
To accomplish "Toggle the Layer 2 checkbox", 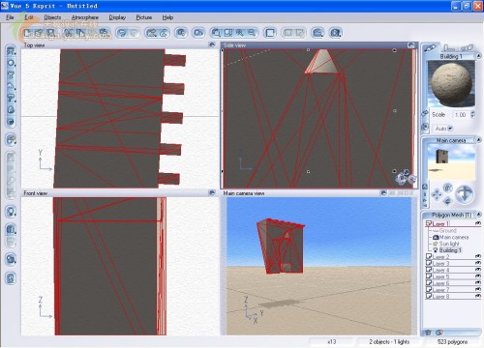I will (429, 256).
